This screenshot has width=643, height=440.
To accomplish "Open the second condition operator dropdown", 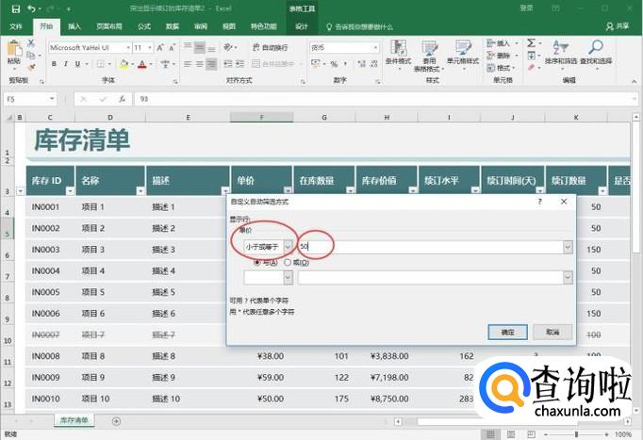I will [x=288, y=278].
